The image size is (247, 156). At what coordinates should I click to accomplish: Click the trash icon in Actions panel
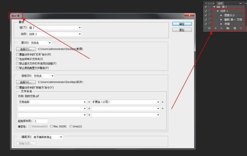coord(241,28)
